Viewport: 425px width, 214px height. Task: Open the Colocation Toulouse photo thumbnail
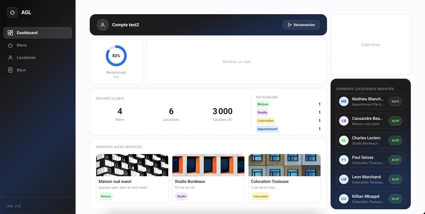coord(285,165)
